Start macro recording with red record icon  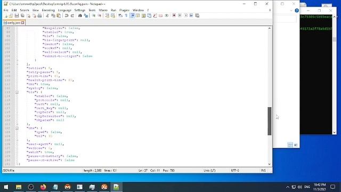click(174, 15)
